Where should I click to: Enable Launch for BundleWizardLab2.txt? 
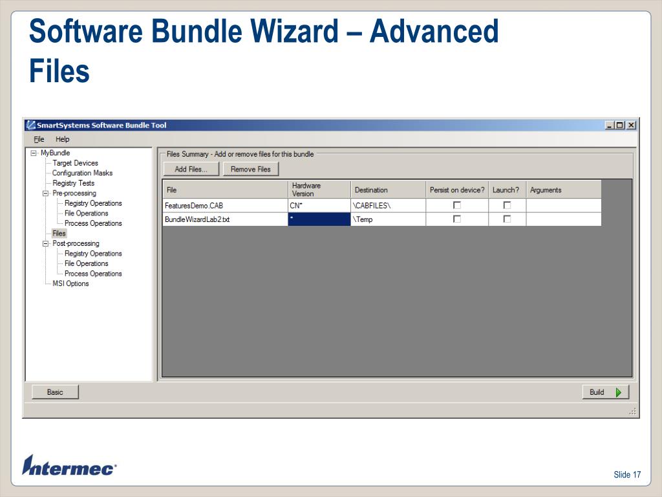click(x=507, y=219)
